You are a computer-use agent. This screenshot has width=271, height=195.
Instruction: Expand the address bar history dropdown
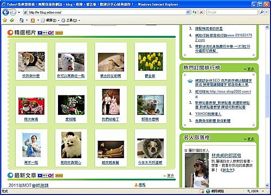tap(188, 12)
